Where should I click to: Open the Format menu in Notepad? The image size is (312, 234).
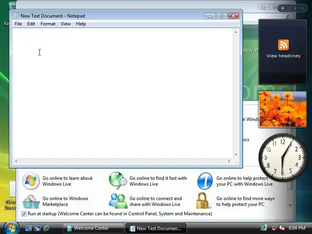click(48, 24)
